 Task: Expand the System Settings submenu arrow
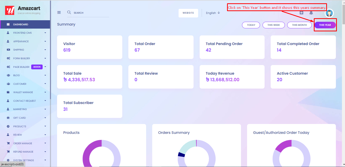coord(45,160)
